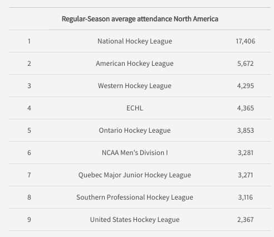Click the table header about regular-season average attendance

tap(140, 19)
